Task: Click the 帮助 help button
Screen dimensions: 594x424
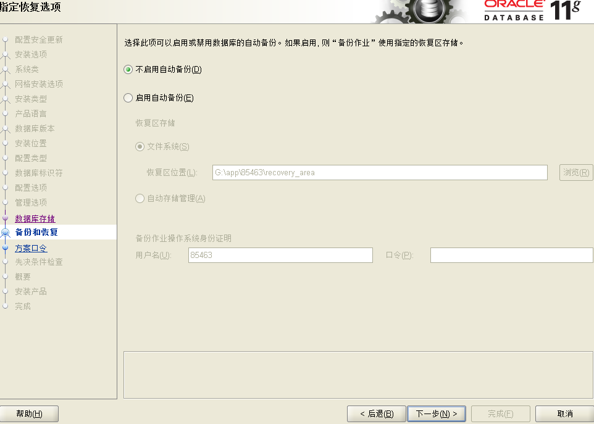Action: tap(29, 414)
